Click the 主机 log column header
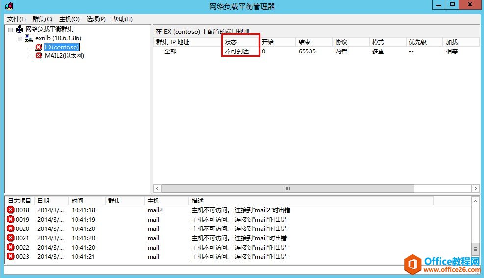The width and height of the screenshot is (484, 278). 166,201
